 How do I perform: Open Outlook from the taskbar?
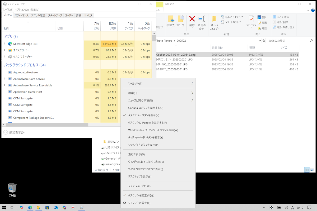pos(56,208)
